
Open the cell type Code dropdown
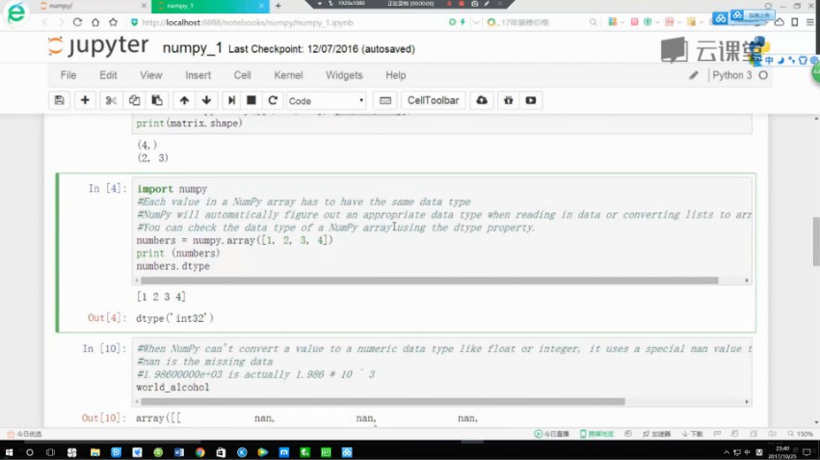pyautogui.click(x=326, y=100)
